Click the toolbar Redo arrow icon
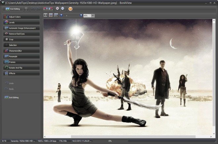Viewport: 218px width, 144px height. pyautogui.click(x=38, y=9)
